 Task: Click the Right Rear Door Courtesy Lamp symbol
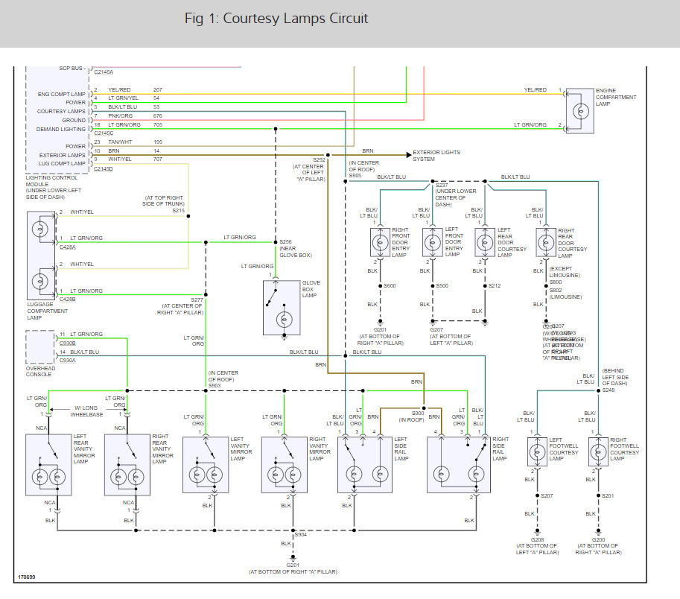tap(546, 242)
